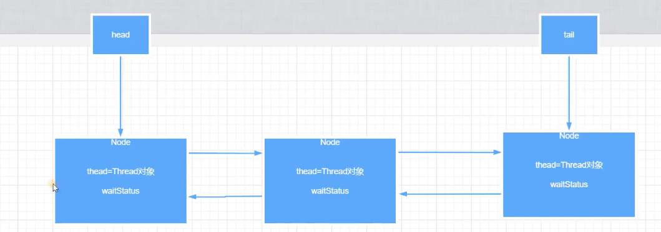Select the backward arrow from middle Node to head Node
The width and height of the screenshot is (661, 232).
coord(225,197)
